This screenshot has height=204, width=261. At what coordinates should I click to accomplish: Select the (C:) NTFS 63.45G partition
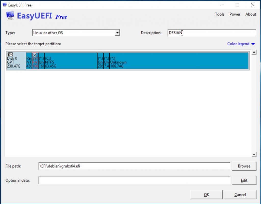[x=71, y=61]
